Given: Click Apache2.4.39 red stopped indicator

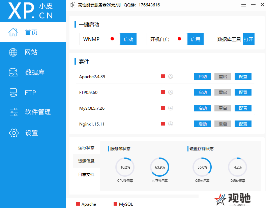Looking at the screenshot, I should (x=163, y=76).
